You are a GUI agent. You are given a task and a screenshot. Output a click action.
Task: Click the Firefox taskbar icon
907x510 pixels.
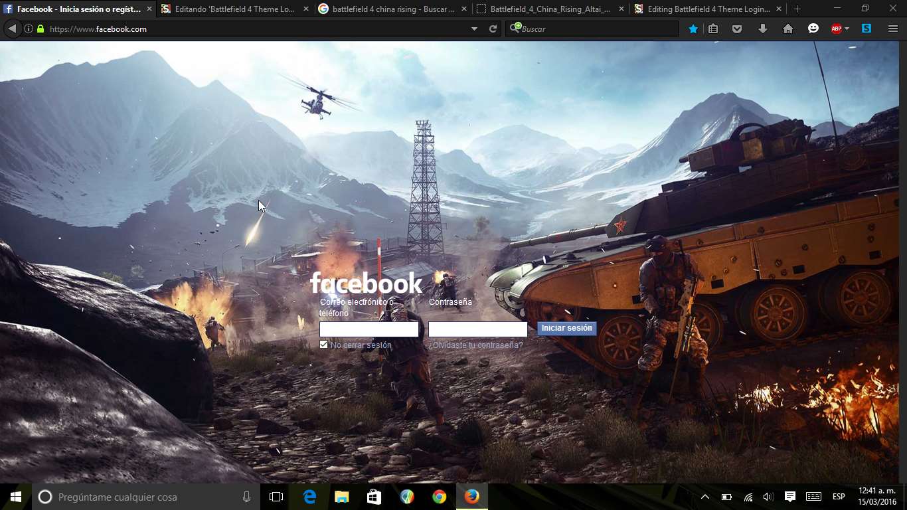point(471,497)
